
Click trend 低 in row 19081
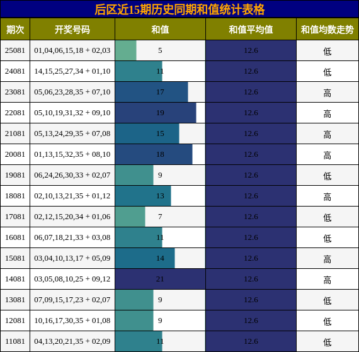(x=327, y=176)
